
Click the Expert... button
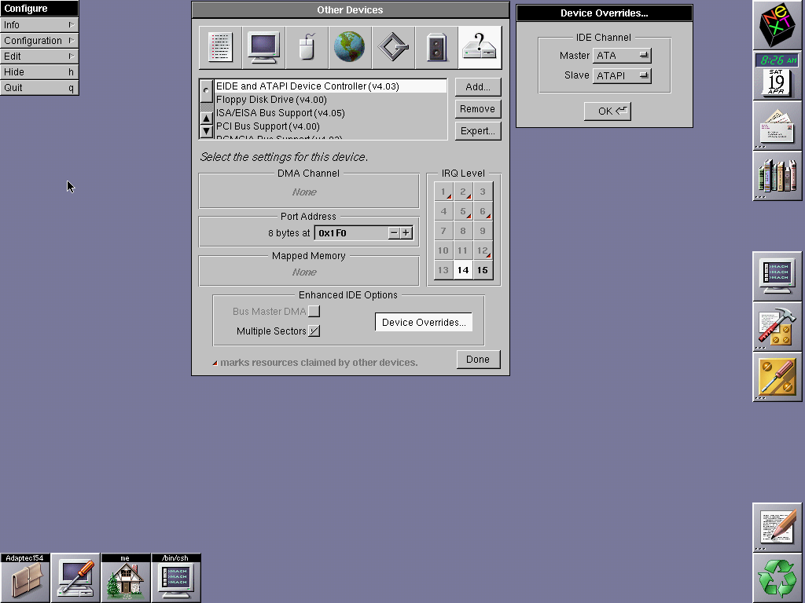click(477, 131)
